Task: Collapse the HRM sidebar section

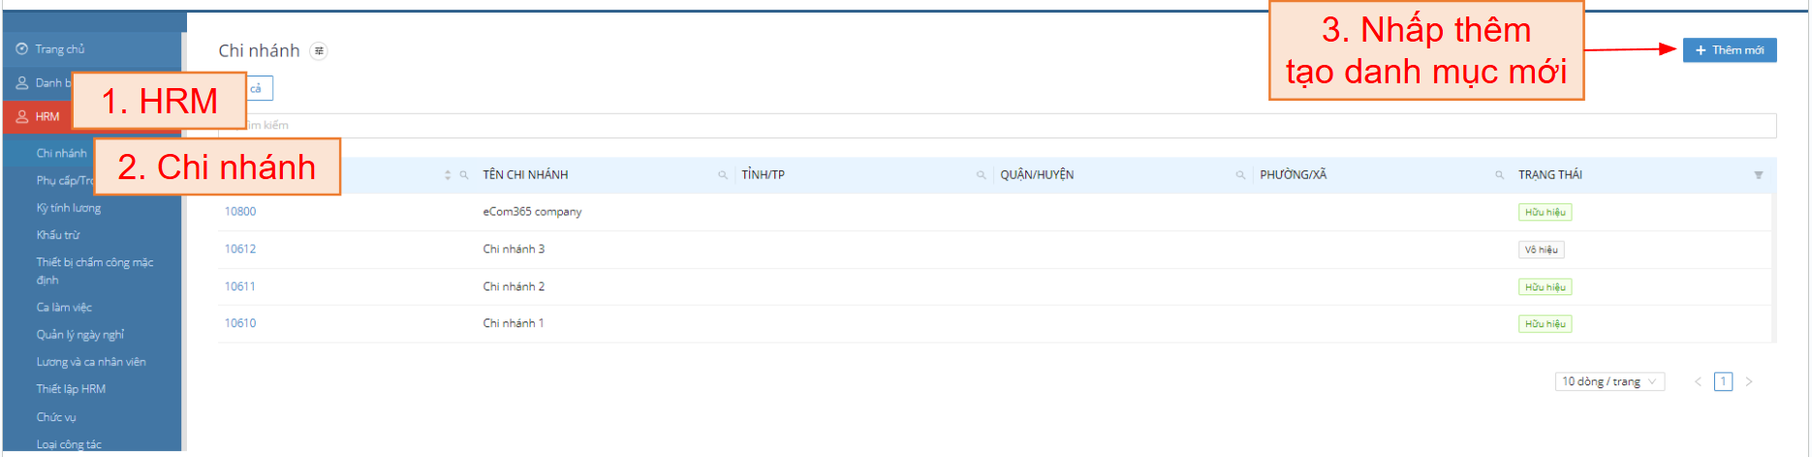Action: [x=39, y=116]
